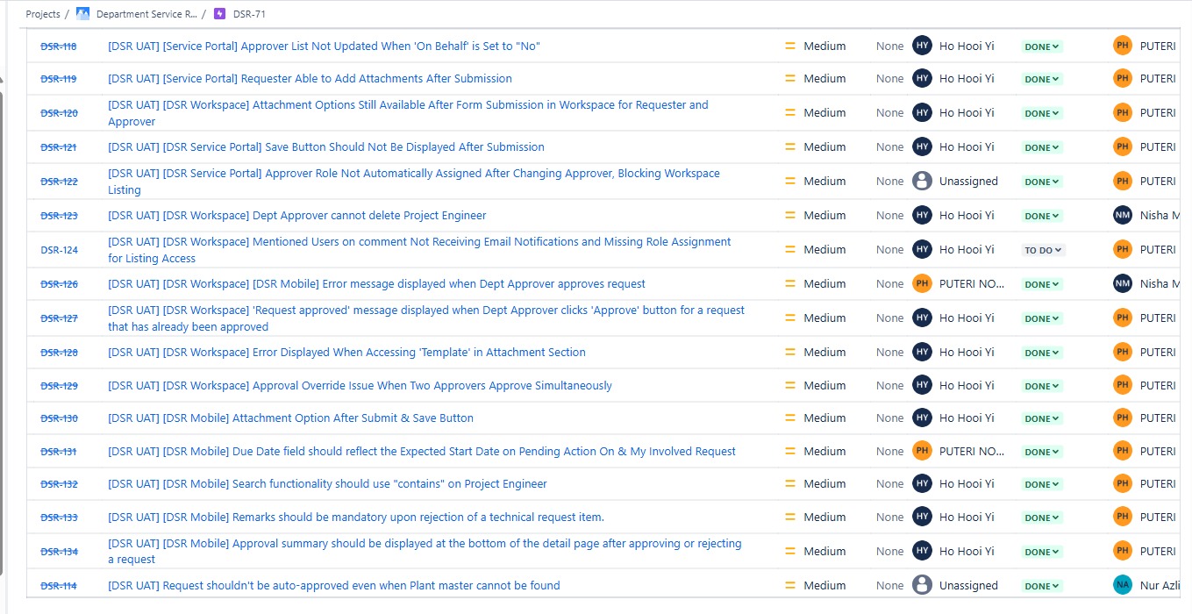Screen dimensions: 1192x614
Task: Open the DONE status dropdown for DSR-118
Action: [1042, 46]
